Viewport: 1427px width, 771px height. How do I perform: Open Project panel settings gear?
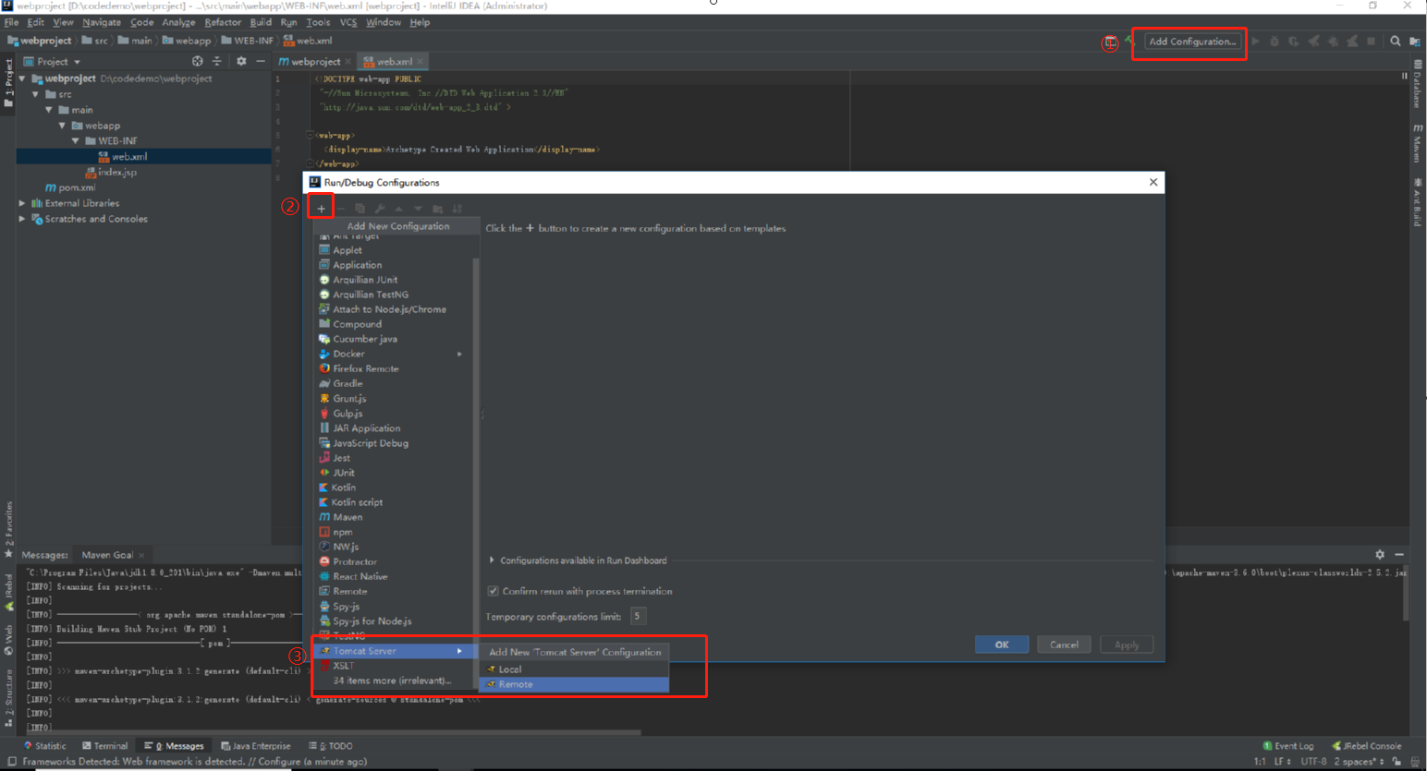[x=240, y=61]
